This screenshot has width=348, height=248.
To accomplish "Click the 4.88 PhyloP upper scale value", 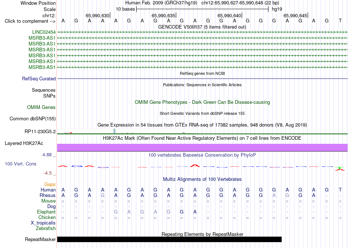I will (x=47, y=155).
